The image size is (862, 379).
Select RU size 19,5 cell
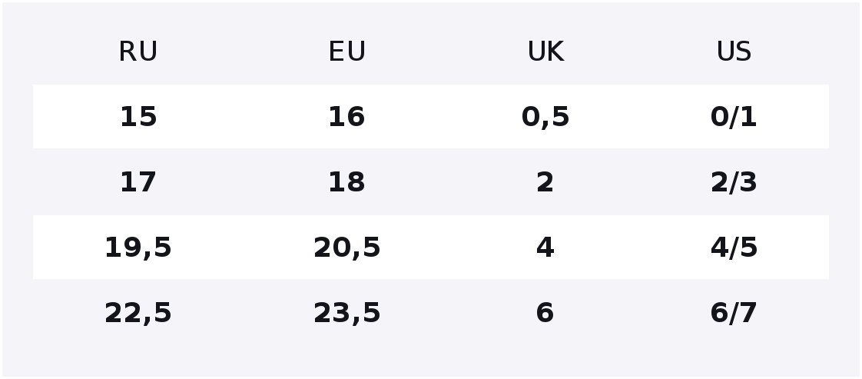138,248
